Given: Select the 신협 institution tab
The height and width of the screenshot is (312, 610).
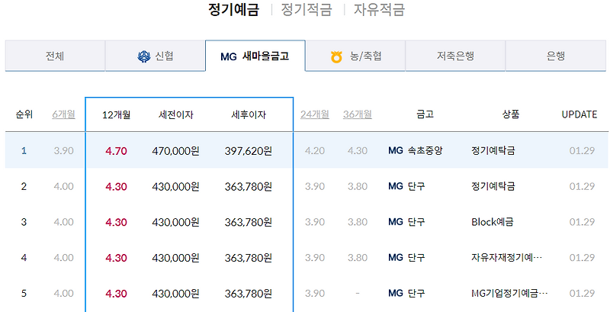Looking at the screenshot, I should 156,56.
